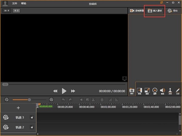Click the undo arrow in timeline toolbar
This screenshot has width=182, height=136.
coord(63,100)
